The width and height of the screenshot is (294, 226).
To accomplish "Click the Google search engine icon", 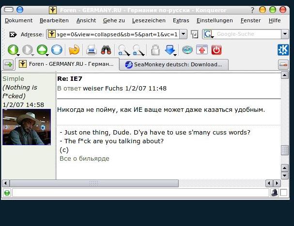I will point(208,34).
